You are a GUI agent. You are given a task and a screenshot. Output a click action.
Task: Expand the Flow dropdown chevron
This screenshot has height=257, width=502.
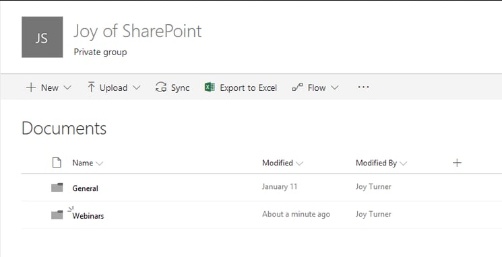pos(335,87)
